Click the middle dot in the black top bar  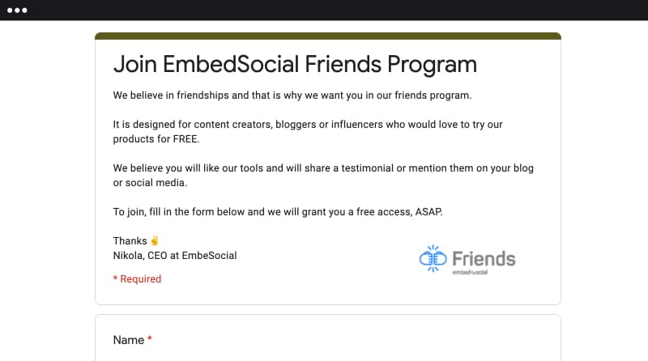pyautogui.click(x=17, y=11)
